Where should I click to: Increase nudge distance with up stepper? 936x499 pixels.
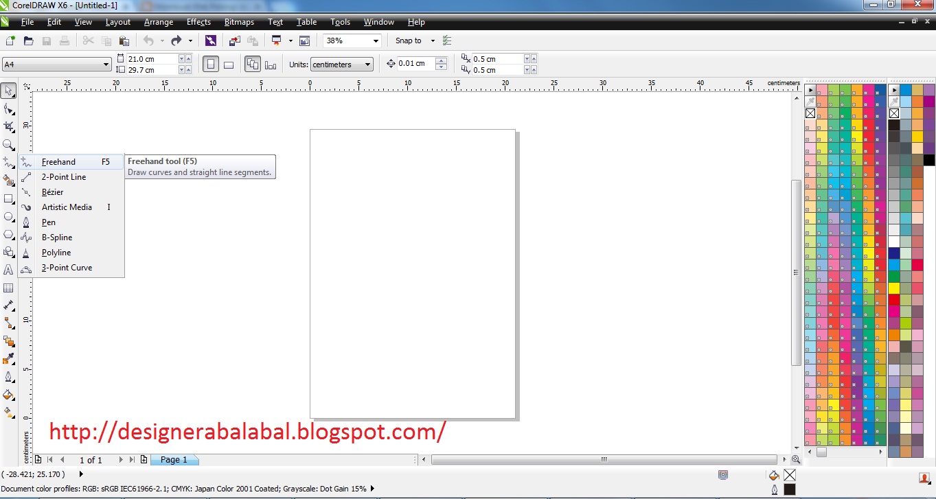[x=441, y=60]
